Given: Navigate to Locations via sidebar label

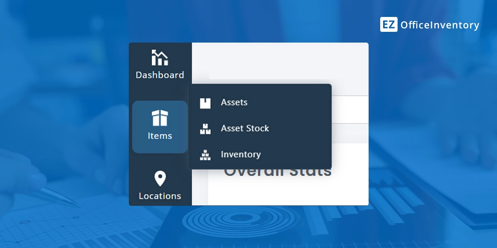Looking at the screenshot, I should coord(159,196).
